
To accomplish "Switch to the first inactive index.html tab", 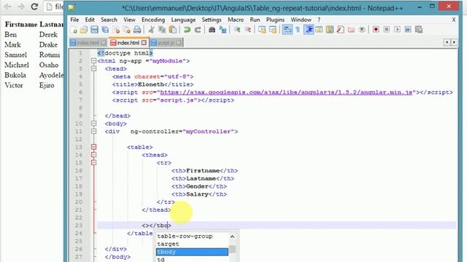I will 88,43.
